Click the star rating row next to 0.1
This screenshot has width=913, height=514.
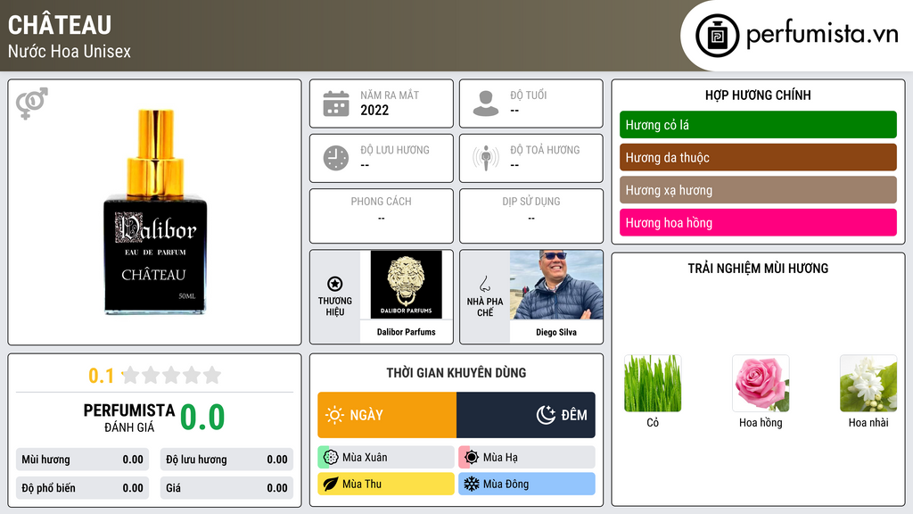[172, 375]
